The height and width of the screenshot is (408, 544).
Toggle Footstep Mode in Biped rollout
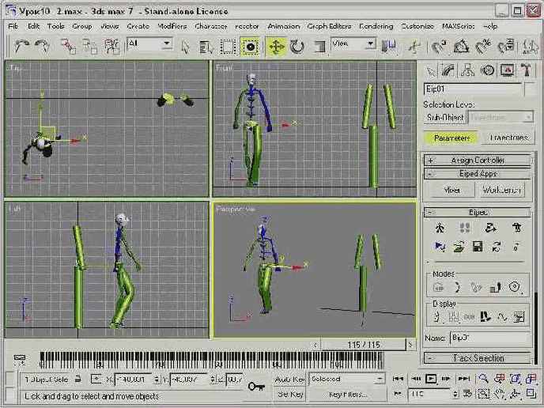(x=463, y=229)
